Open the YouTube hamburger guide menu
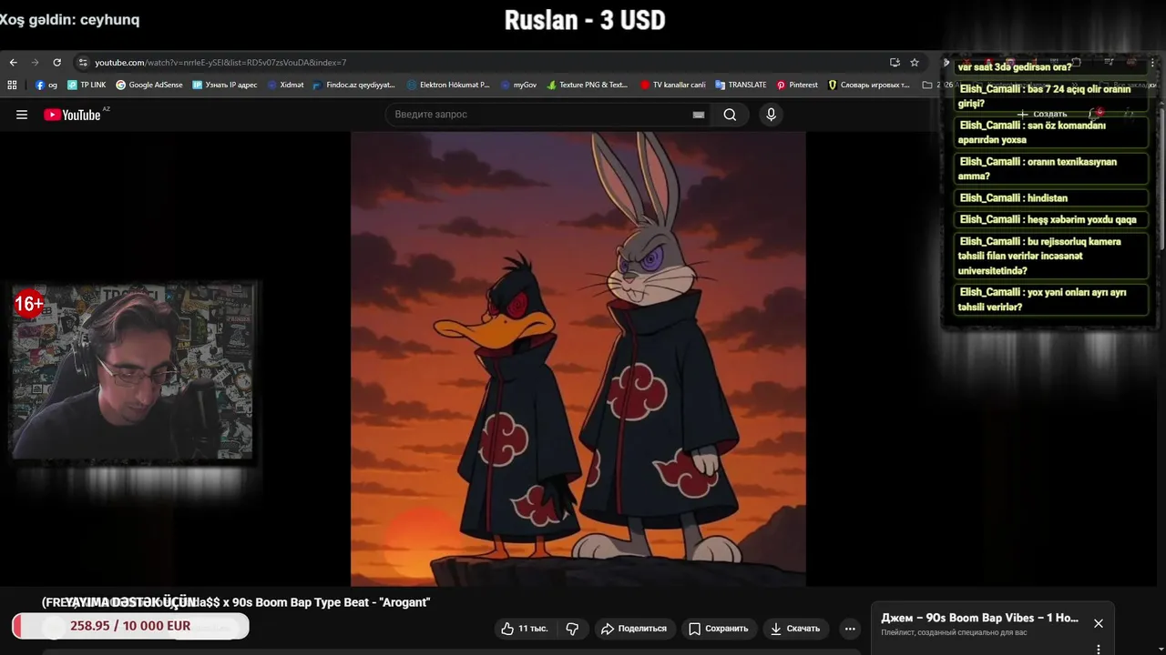This screenshot has width=1166, height=655. coord(22,115)
